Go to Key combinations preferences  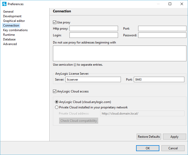coord(15,30)
